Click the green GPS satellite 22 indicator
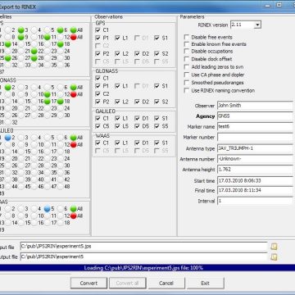295x295 pixels. [34, 51]
